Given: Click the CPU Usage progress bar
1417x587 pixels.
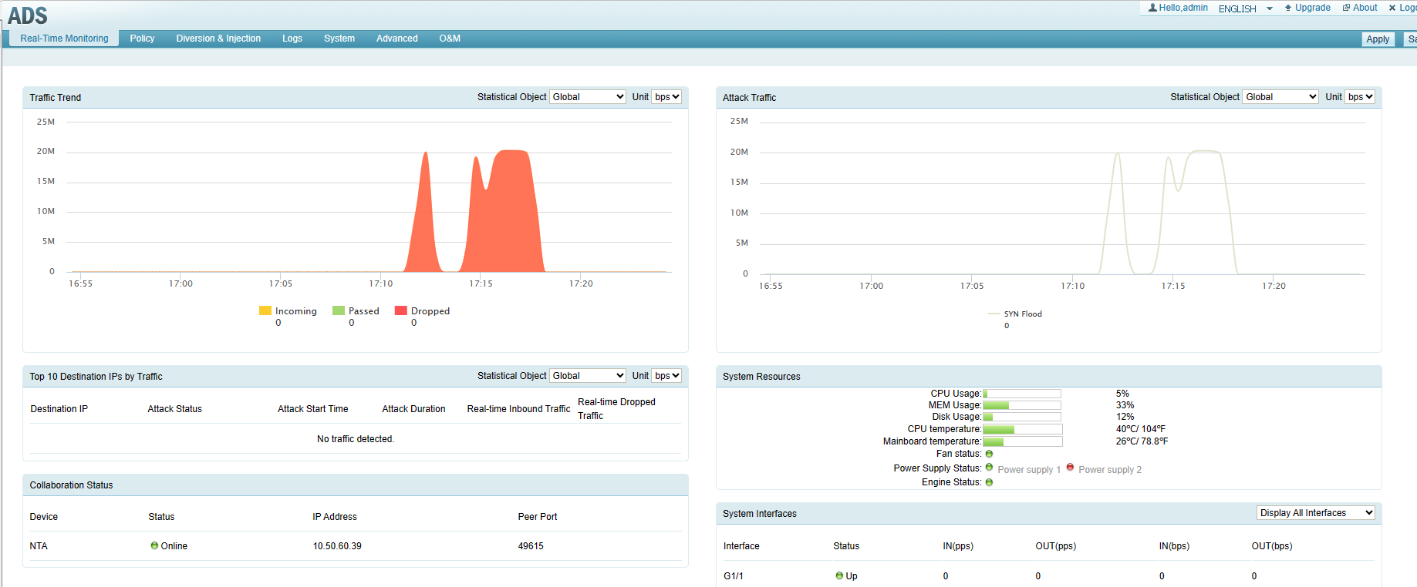Looking at the screenshot, I should pos(1021,394).
